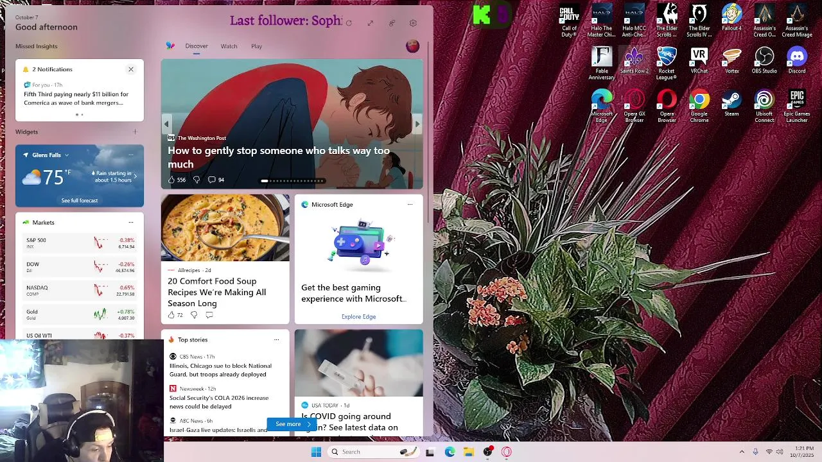Screen dimensions: 822x462
Task: Open Microsoft Edge card options menu
Action: (x=410, y=204)
